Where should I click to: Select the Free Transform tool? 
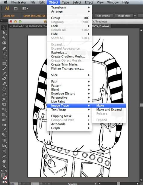click(4, 104)
